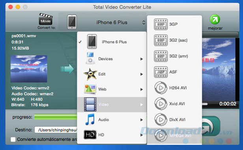Minimize with the yellow window button
The image size is (243, 150).
(18, 7)
